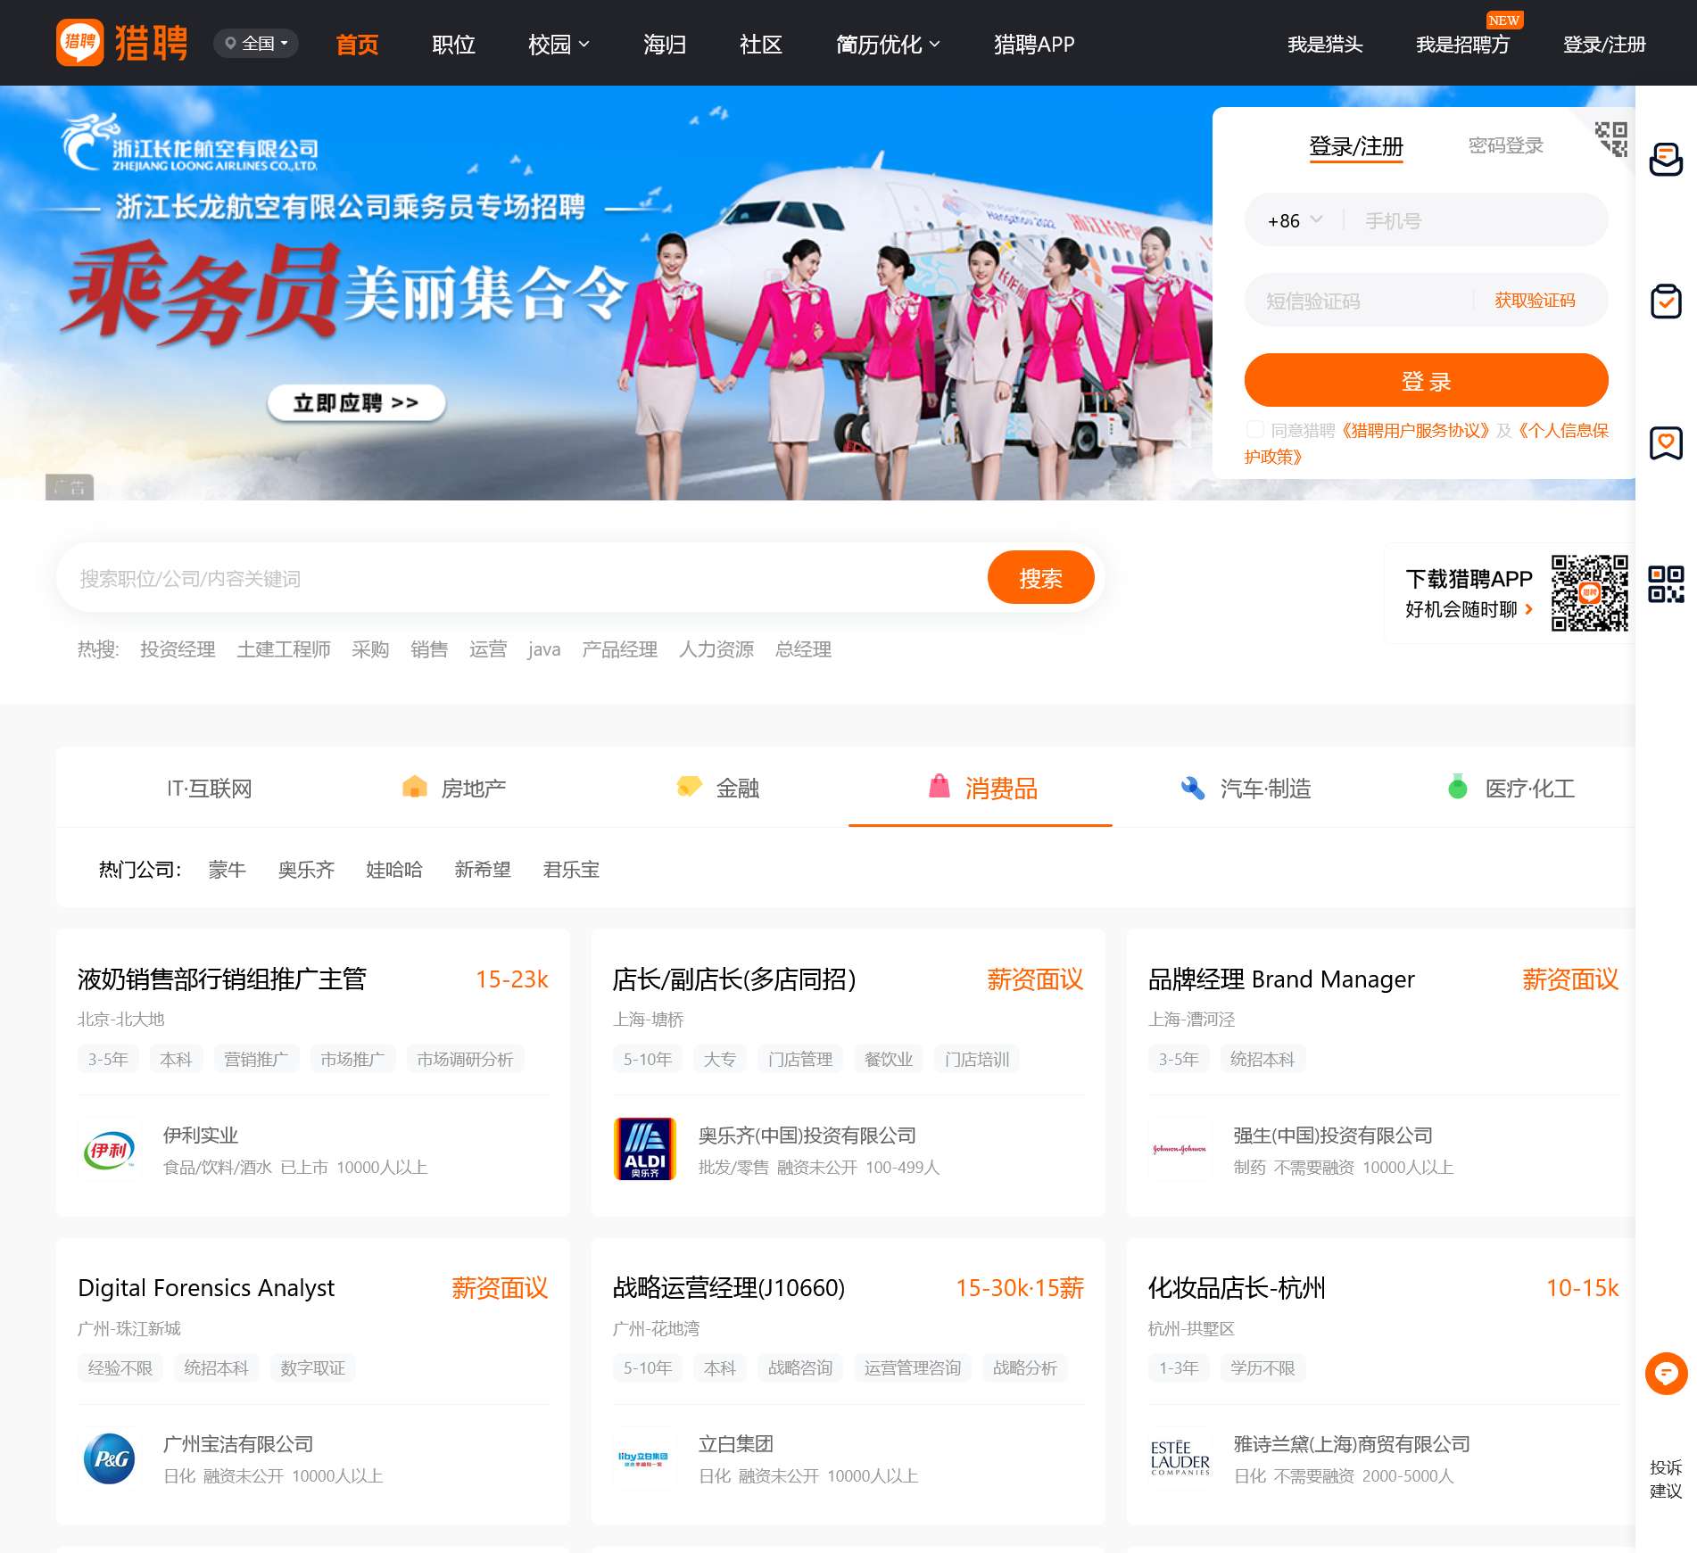Click hot search term 产品经理
Viewport: 1697px width, 1553px height.
(619, 648)
